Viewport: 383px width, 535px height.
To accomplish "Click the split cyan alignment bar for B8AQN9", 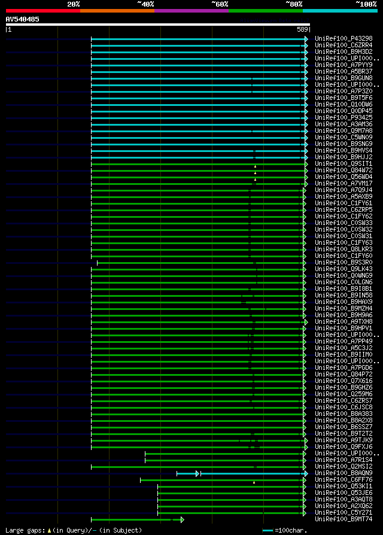I will [242, 473].
